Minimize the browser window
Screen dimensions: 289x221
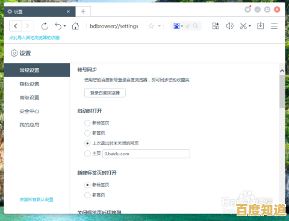pyautogui.click(x=258, y=10)
